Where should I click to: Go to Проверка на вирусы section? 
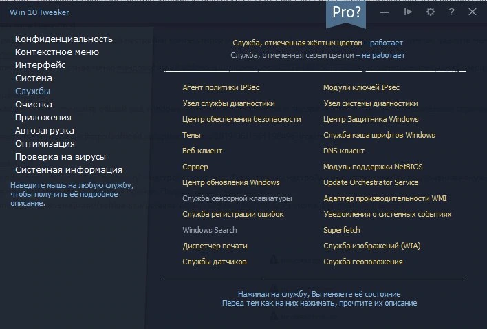click(x=61, y=156)
